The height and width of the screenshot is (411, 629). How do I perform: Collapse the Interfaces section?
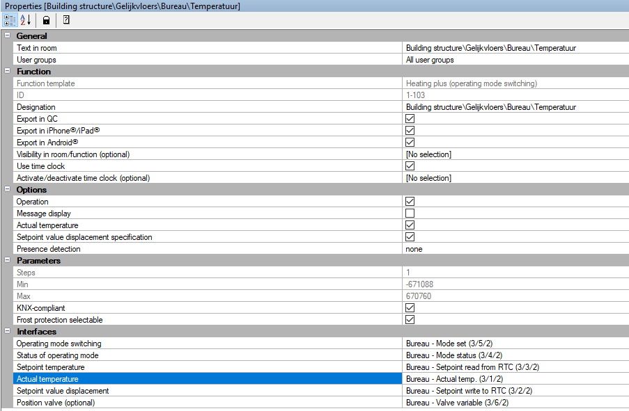click(7, 332)
